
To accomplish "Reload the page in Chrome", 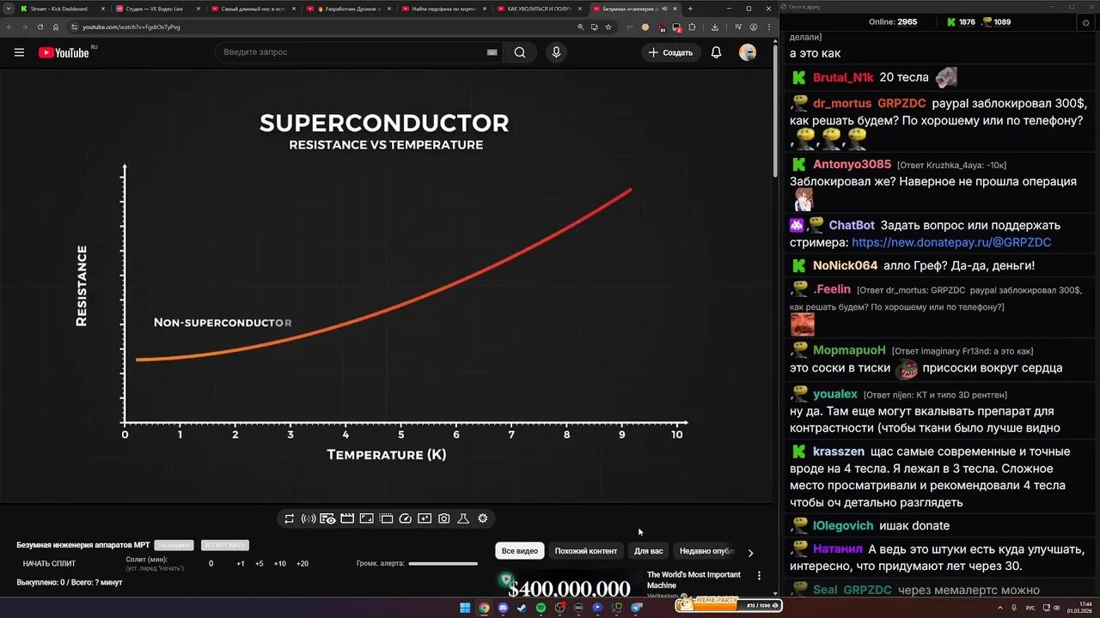I will tap(40, 27).
